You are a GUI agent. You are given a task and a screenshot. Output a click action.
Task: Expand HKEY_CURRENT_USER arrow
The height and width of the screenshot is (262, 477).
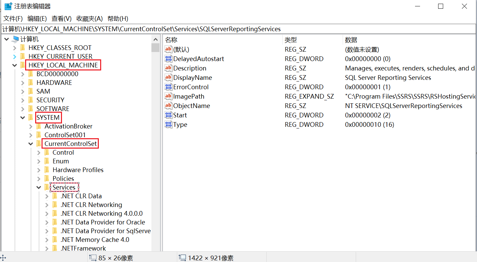coord(14,56)
